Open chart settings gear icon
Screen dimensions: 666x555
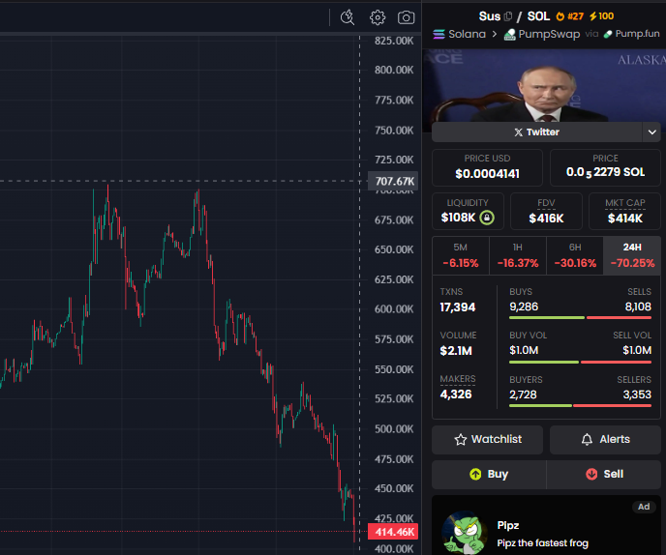(378, 17)
